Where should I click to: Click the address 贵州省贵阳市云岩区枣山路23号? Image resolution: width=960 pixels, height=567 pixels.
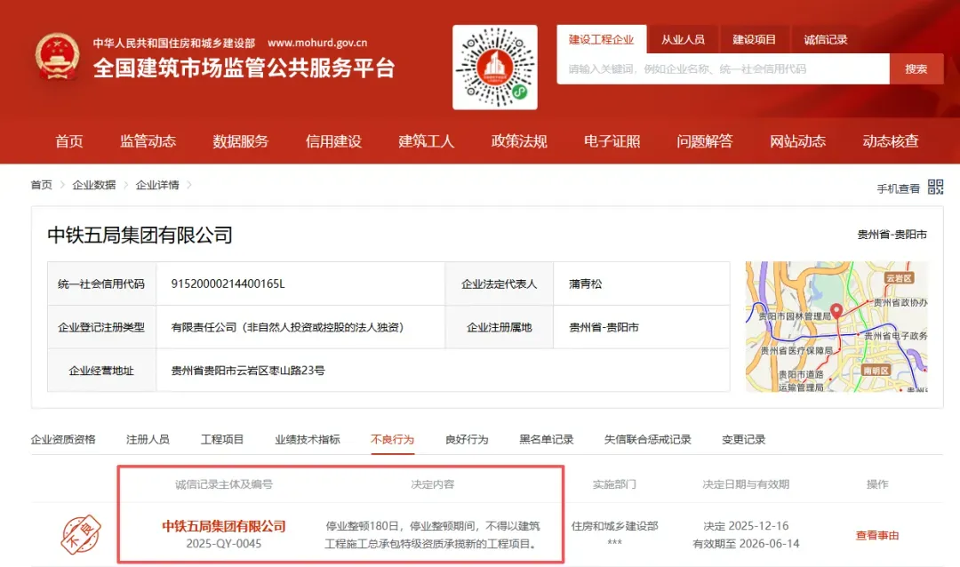[248, 370]
